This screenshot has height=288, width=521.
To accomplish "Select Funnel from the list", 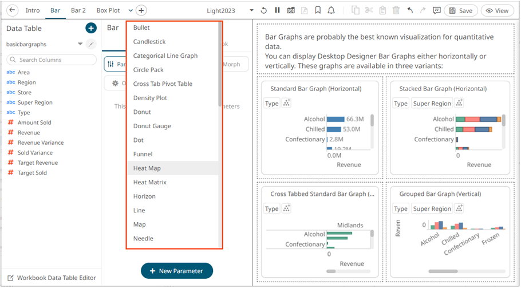I will tap(173, 154).
